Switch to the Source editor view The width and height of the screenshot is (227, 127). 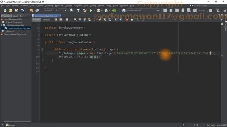(37, 20)
